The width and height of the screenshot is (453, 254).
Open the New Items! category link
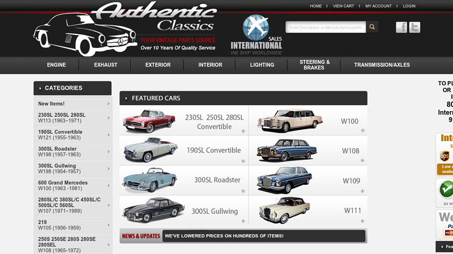(x=52, y=104)
